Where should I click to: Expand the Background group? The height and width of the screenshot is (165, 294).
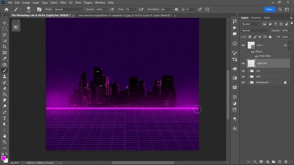(x=248, y=82)
